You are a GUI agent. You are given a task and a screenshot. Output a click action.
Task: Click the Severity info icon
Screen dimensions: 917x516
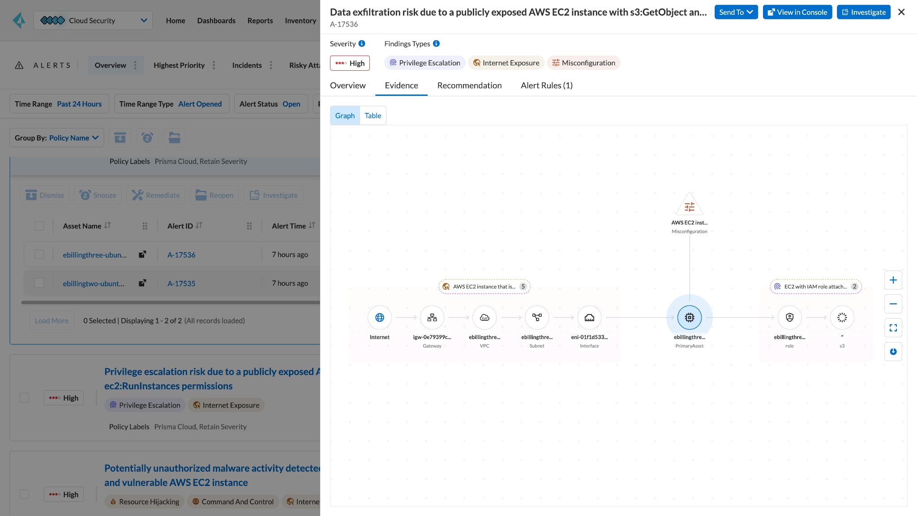[x=362, y=43]
